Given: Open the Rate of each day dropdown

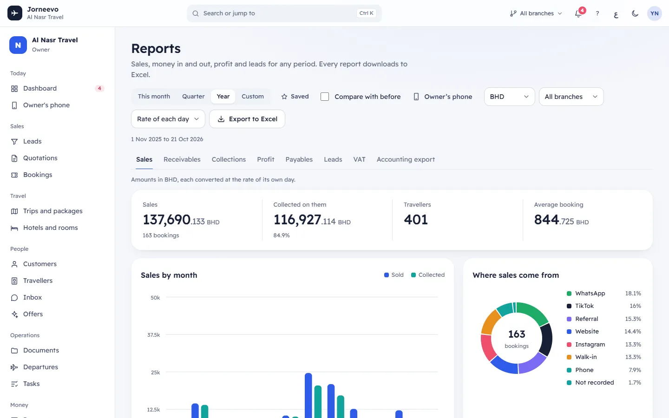Looking at the screenshot, I should click(x=168, y=119).
